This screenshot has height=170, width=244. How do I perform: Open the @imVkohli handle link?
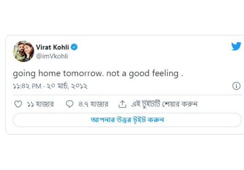point(52,56)
